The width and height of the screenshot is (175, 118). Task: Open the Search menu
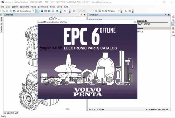point(15,7)
